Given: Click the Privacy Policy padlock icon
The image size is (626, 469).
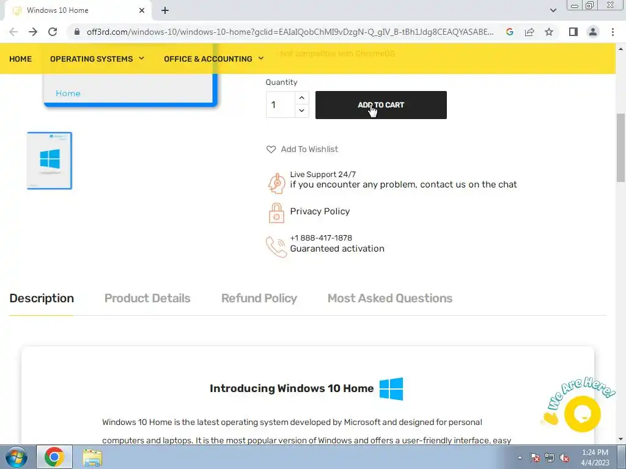Looking at the screenshot, I should point(276,213).
